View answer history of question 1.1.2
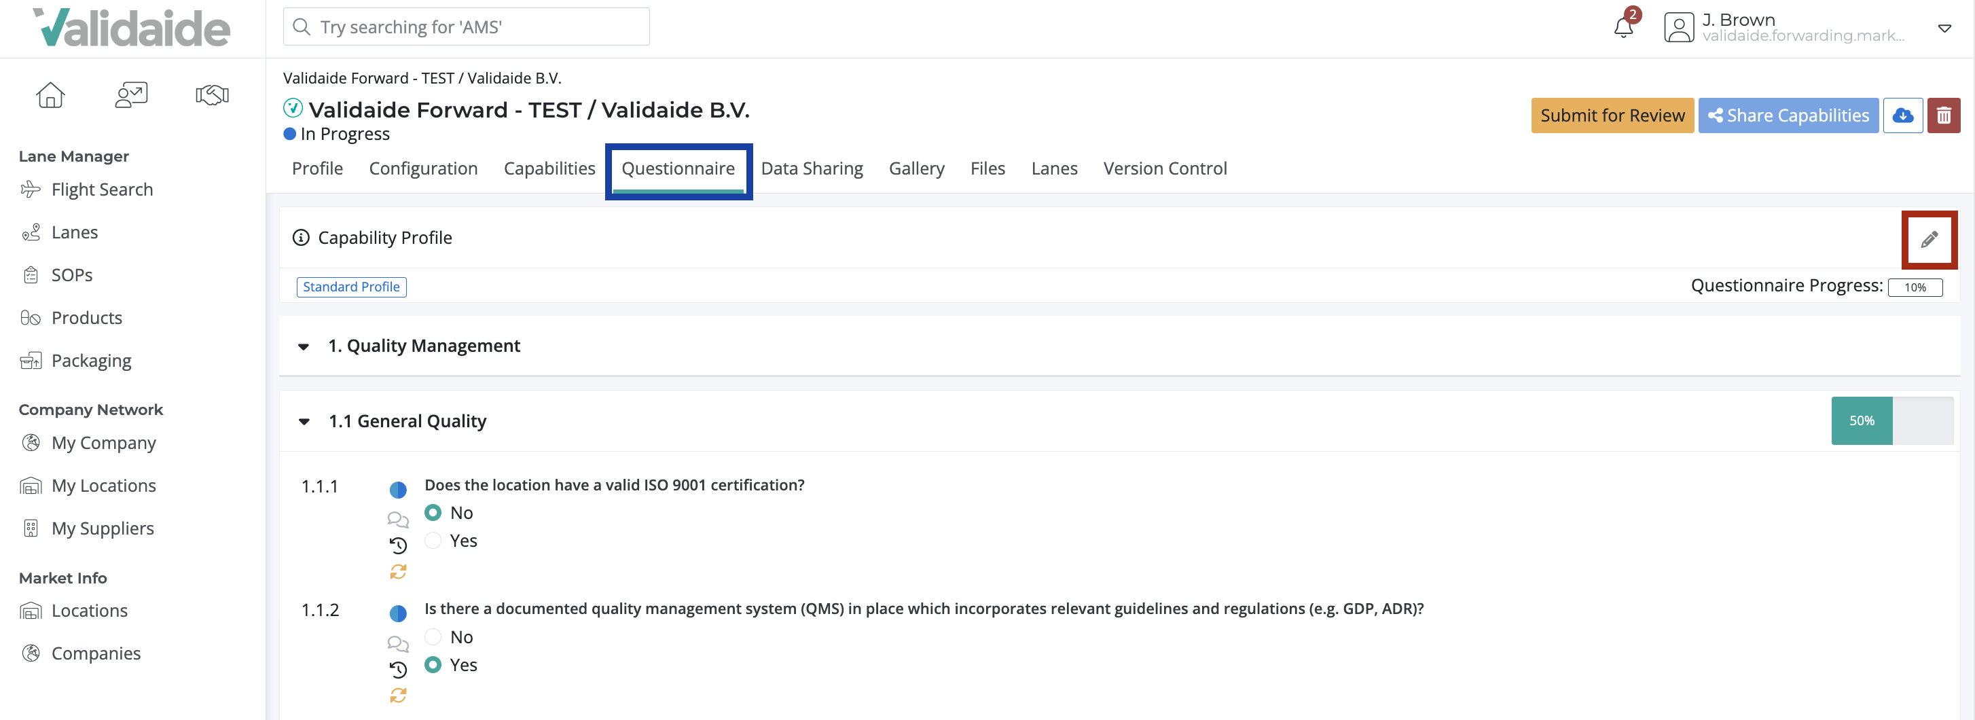1975x720 pixels. 398,669
